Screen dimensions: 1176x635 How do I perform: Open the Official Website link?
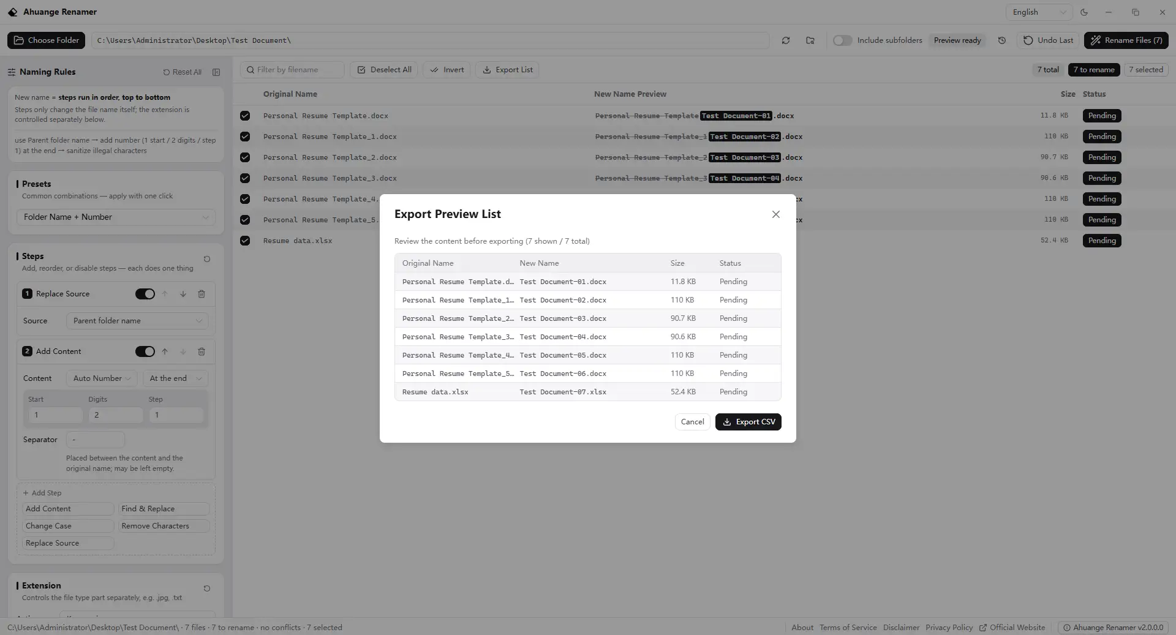(x=1012, y=628)
